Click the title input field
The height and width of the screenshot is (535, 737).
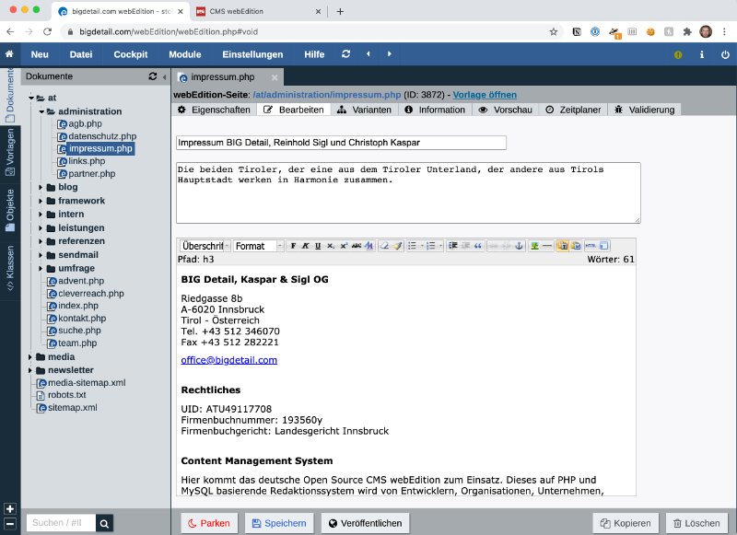click(341, 143)
